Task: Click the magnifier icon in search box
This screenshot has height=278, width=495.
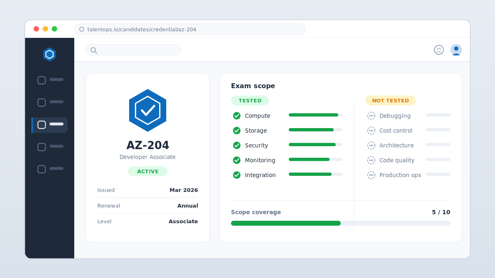Action: 94,50
